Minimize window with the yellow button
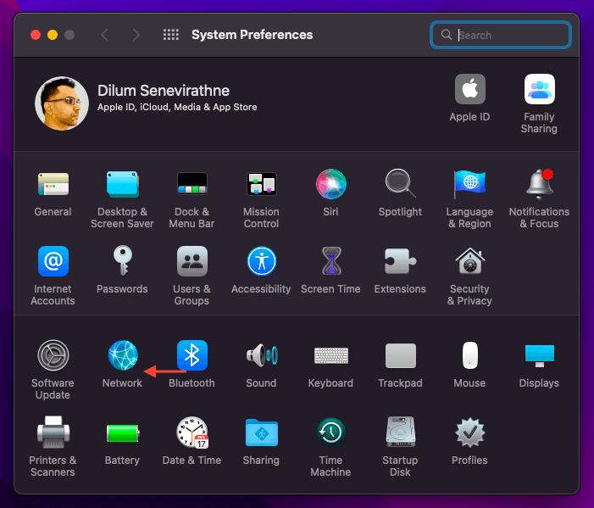The height and width of the screenshot is (508, 594). 53,35
